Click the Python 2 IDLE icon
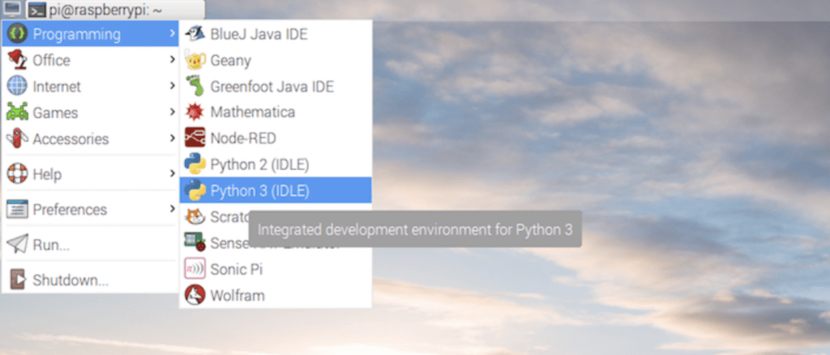This screenshot has height=355, width=830. point(195,164)
